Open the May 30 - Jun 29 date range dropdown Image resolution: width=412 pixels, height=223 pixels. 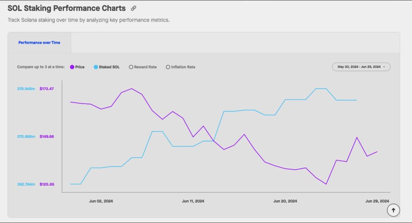361,67
